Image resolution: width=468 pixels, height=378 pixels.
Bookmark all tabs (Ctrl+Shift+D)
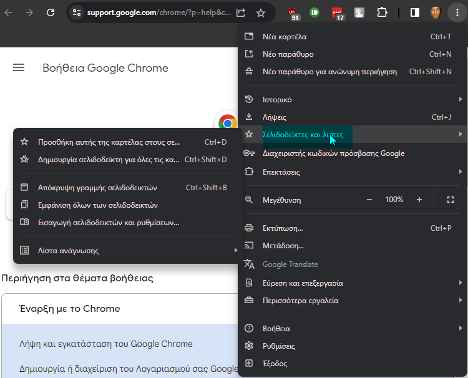[x=127, y=160]
